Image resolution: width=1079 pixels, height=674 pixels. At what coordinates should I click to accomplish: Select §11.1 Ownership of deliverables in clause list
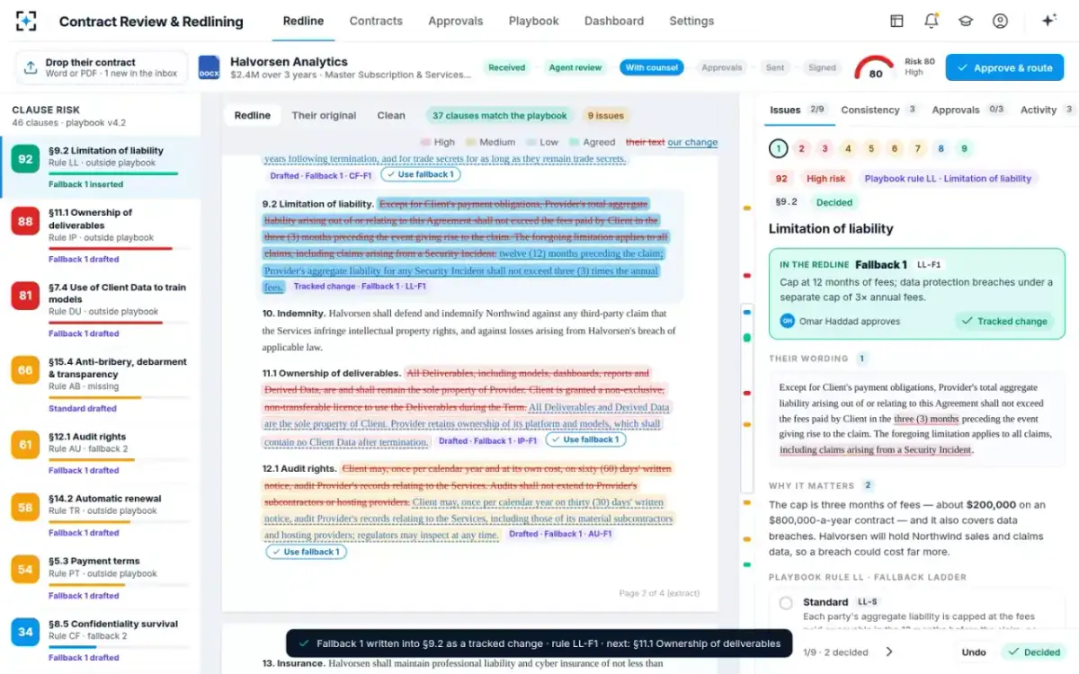point(100,237)
